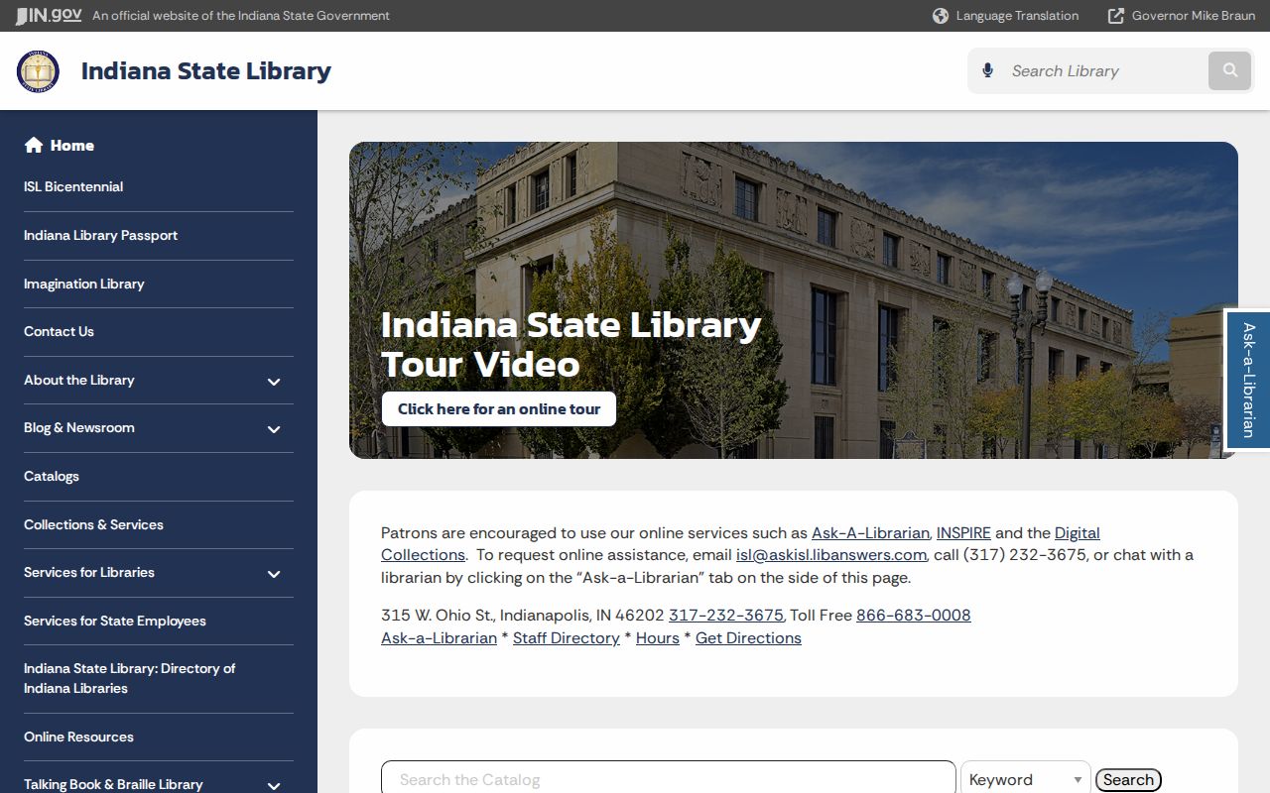
Task: Click the Language Translation text in the top bar
Action: tap(1017, 16)
